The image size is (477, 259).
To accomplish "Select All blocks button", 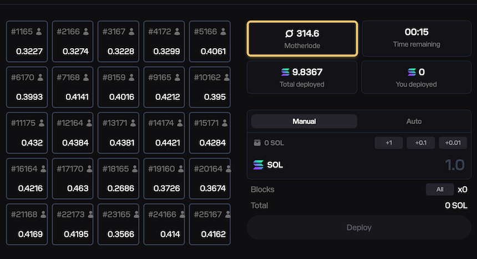I will coord(440,189).
